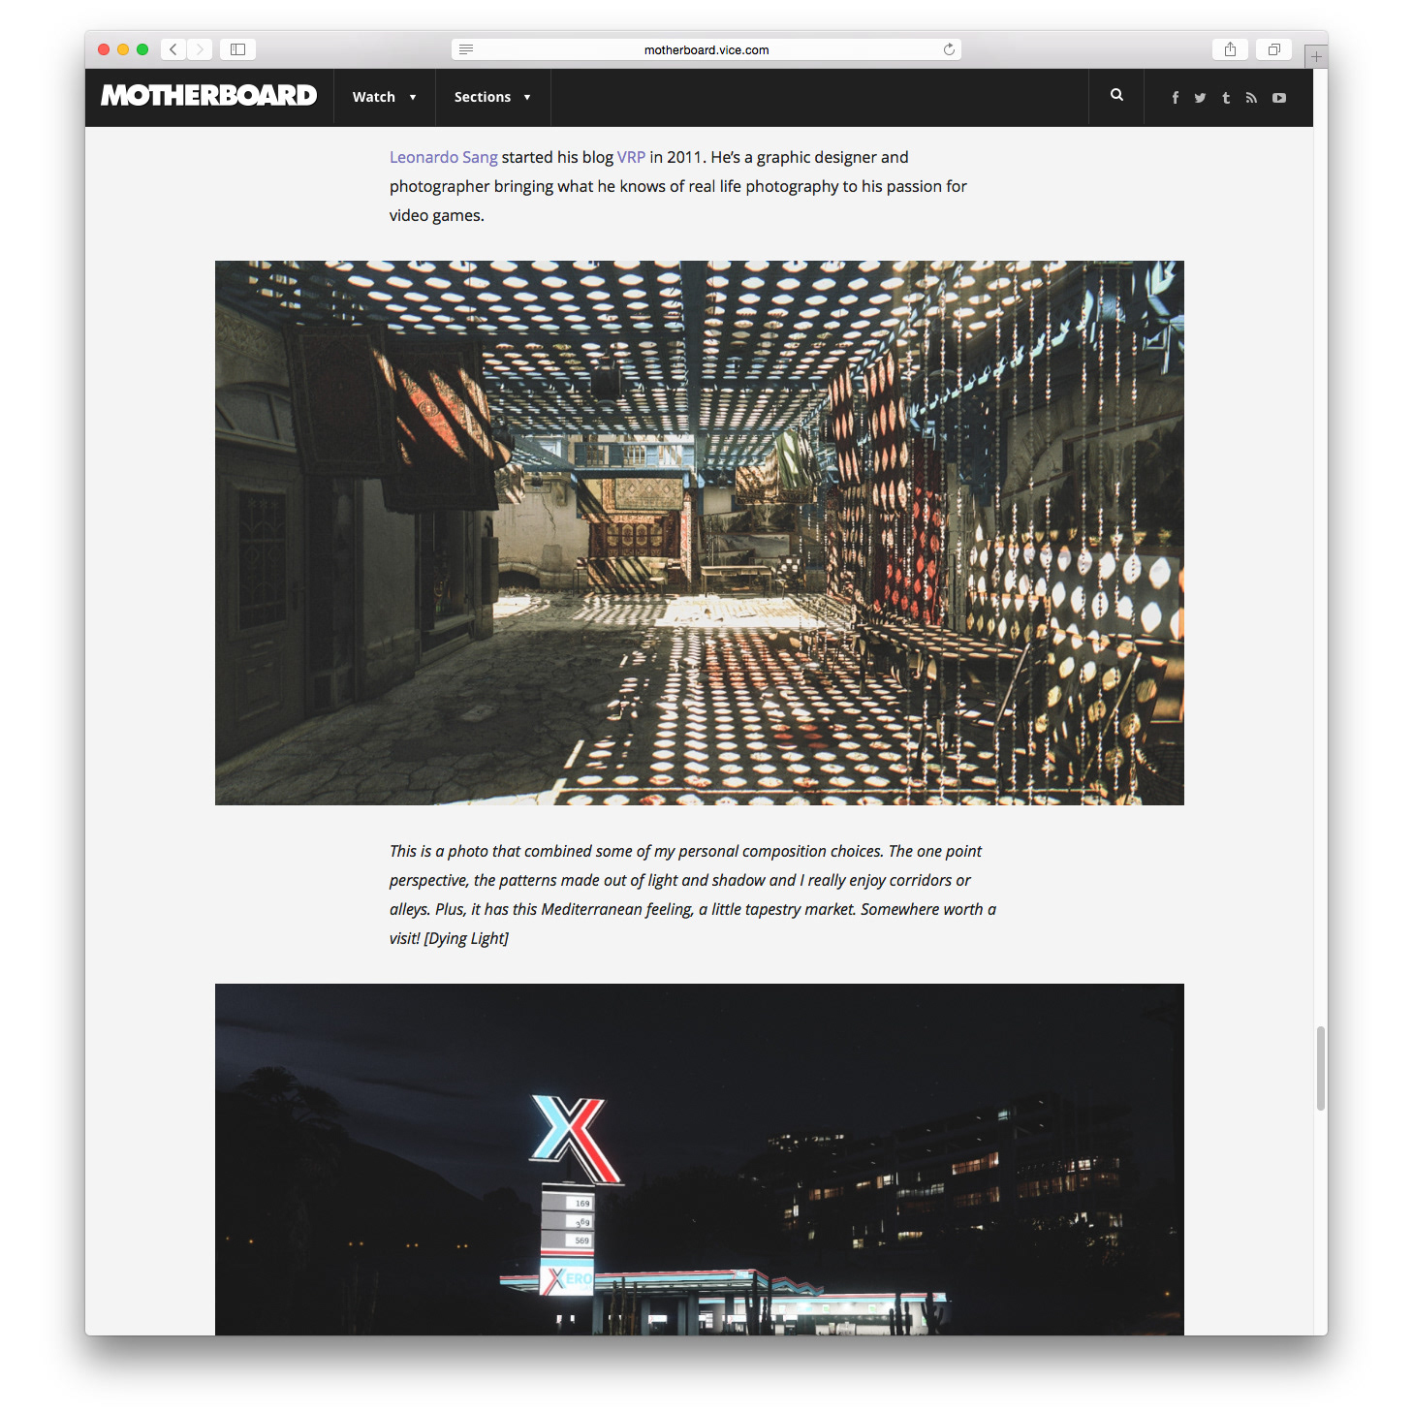The height and width of the screenshot is (1413, 1413).
Task: Open Motherboard's Twitter icon
Action: tap(1200, 98)
